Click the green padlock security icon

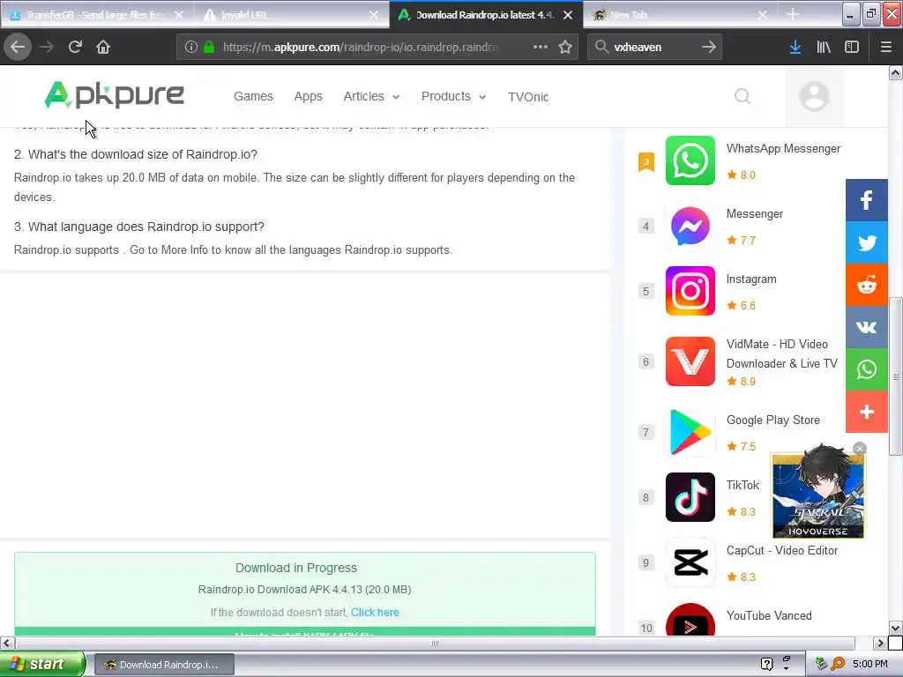point(209,47)
